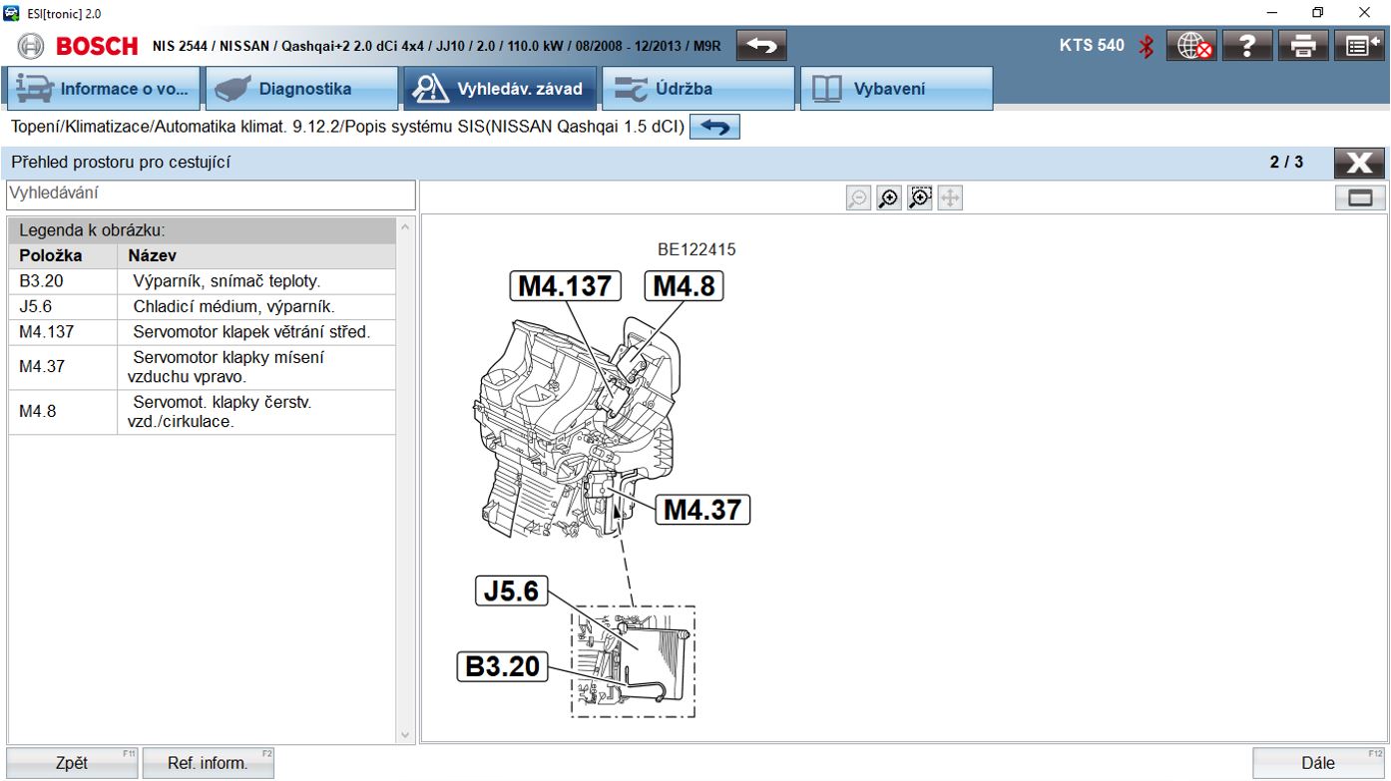Focus the Vyhledávání search field

(x=210, y=195)
